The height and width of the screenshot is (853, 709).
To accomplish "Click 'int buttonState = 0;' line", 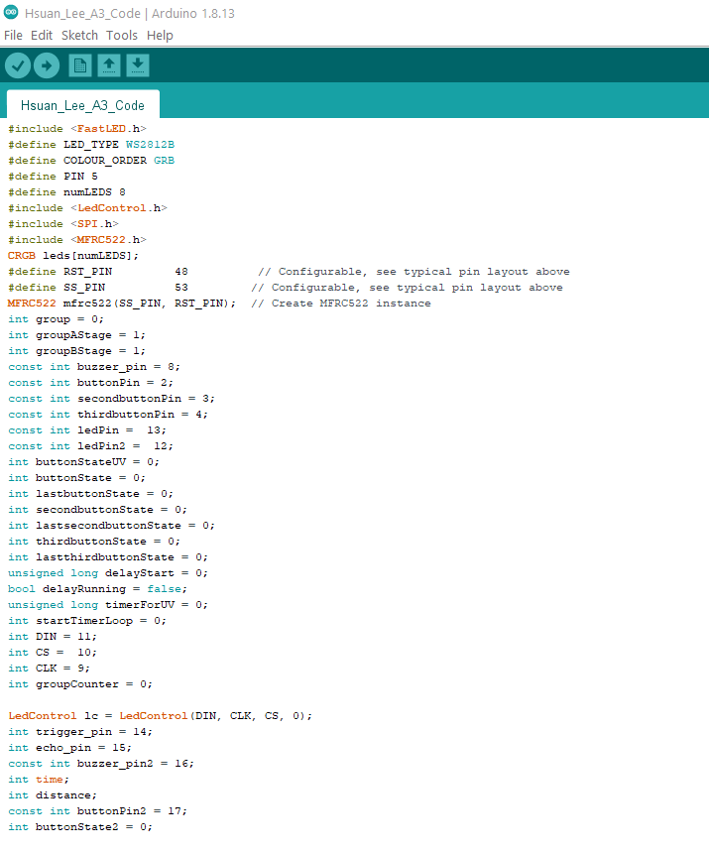I will tap(76, 478).
